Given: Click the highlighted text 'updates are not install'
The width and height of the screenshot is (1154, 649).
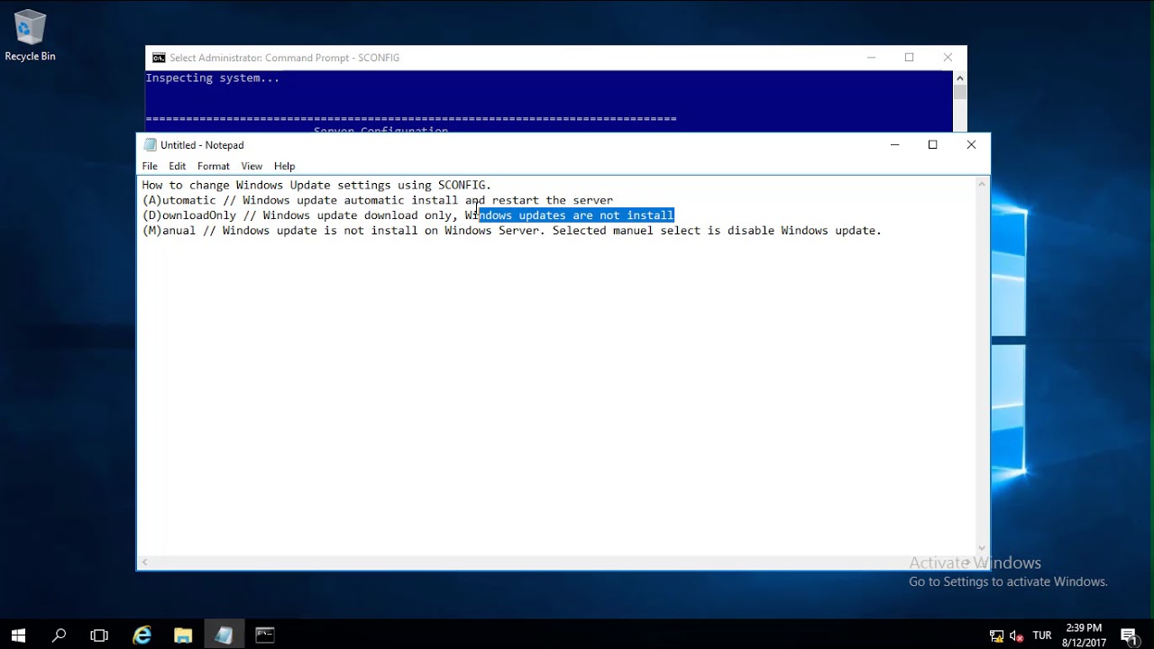Looking at the screenshot, I should (596, 215).
